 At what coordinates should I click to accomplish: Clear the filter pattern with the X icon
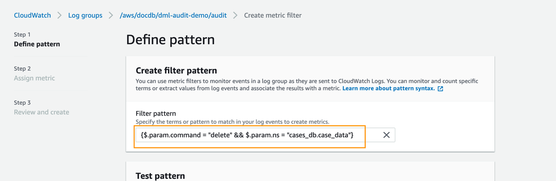(x=386, y=135)
